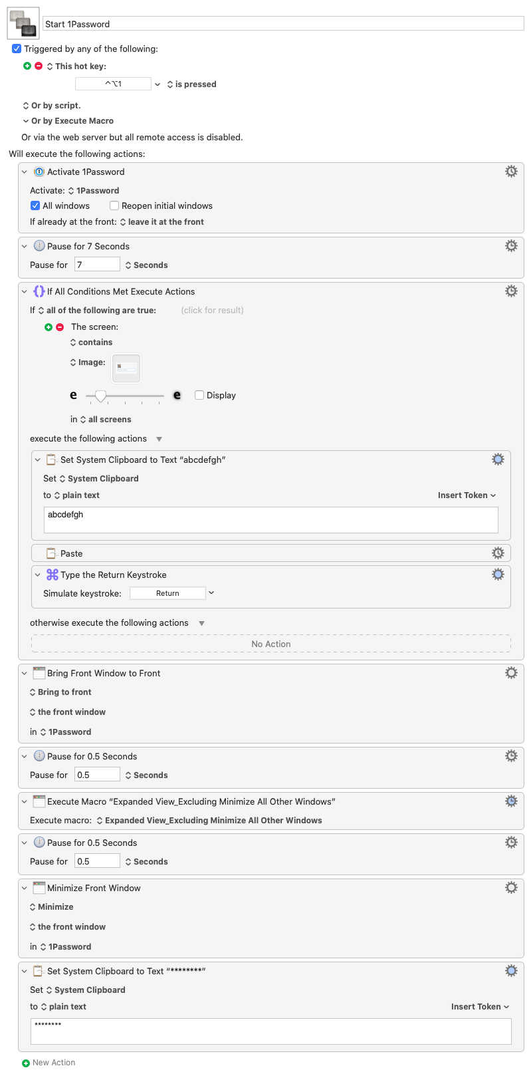Screen dimensions: 531x1074
Task: Click the window icon of Bring Front Window action
Action: point(39,673)
